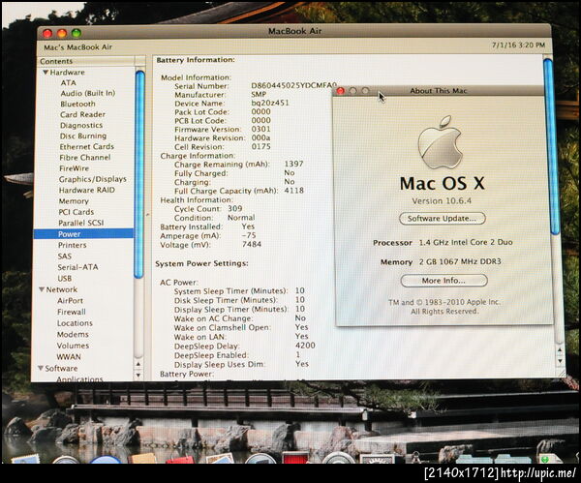The width and height of the screenshot is (581, 483).
Task: Click the Contents sidebar scrollbar thumb
Action: (x=139, y=174)
